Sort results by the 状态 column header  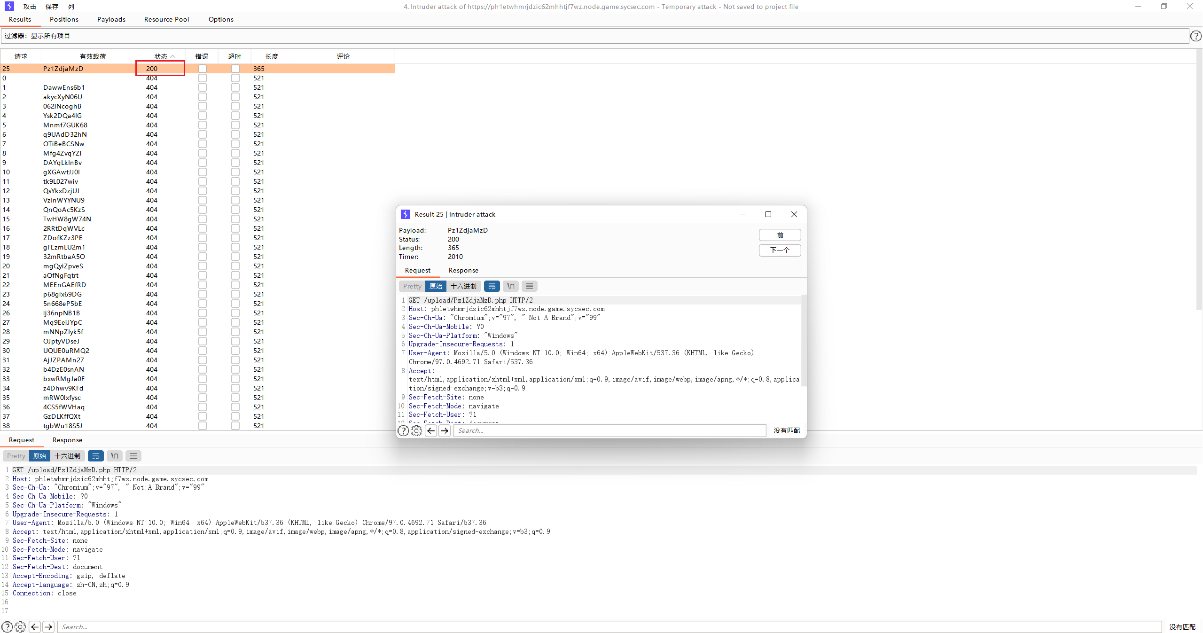161,56
